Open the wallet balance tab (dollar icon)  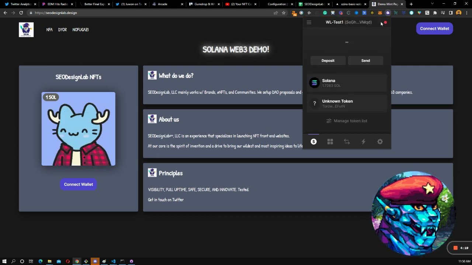pos(313,142)
